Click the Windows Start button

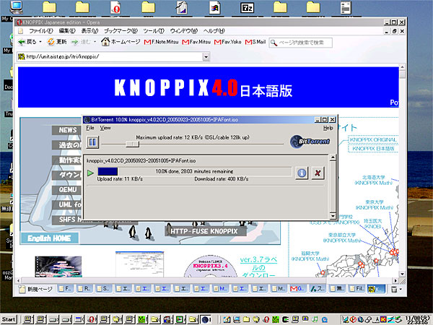9,318
